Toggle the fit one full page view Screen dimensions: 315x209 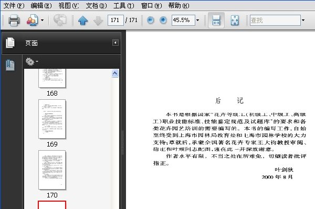235,20
